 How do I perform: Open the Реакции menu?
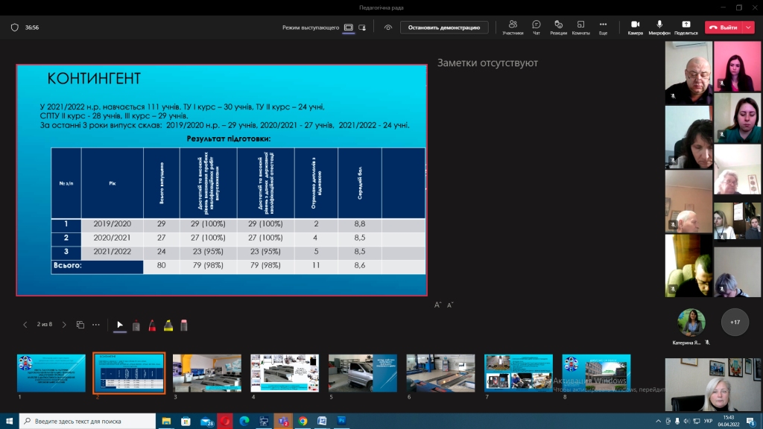click(558, 27)
